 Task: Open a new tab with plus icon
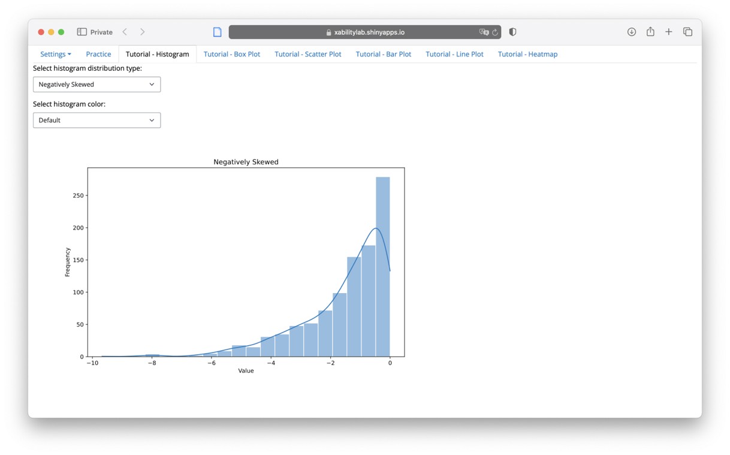pos(669,32)
